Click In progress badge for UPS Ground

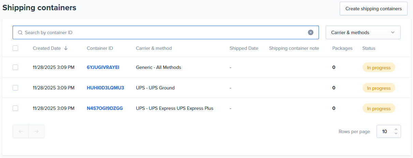(x=379, y=88)
